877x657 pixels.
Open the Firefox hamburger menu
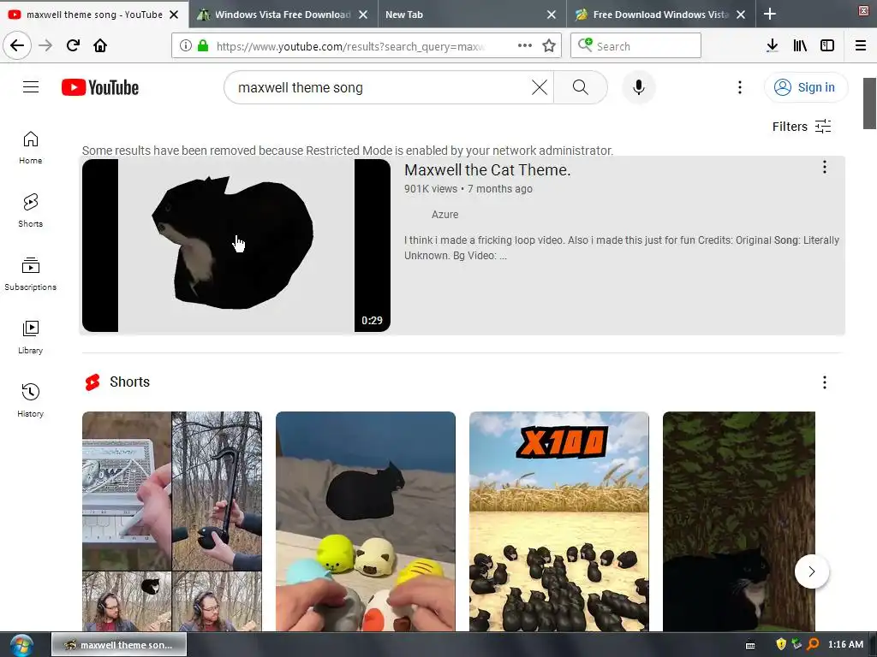(x=860, y=45)
